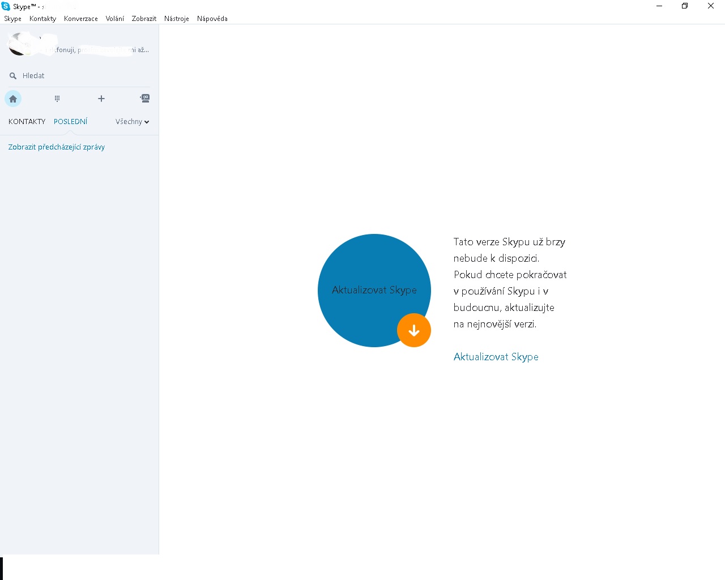Open the Konverzace menu

pos(80,19)
